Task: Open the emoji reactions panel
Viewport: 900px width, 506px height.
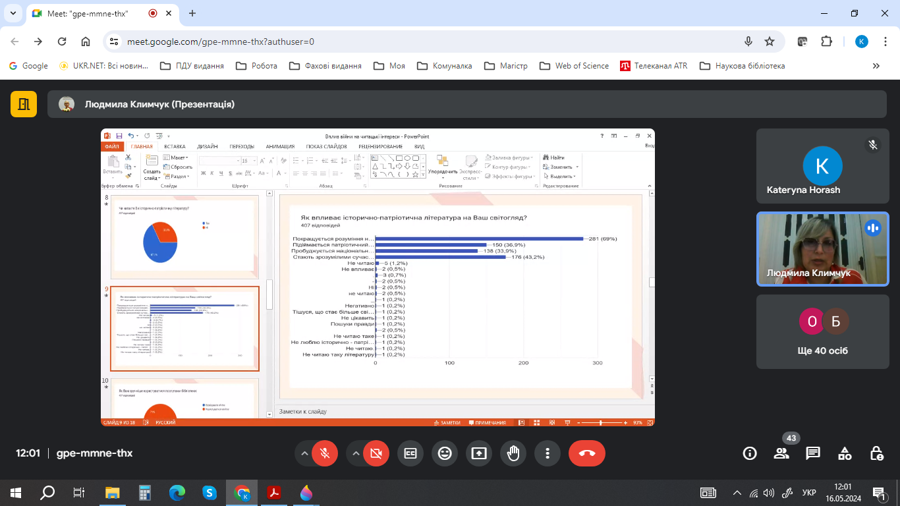Action: coord(445,453)
